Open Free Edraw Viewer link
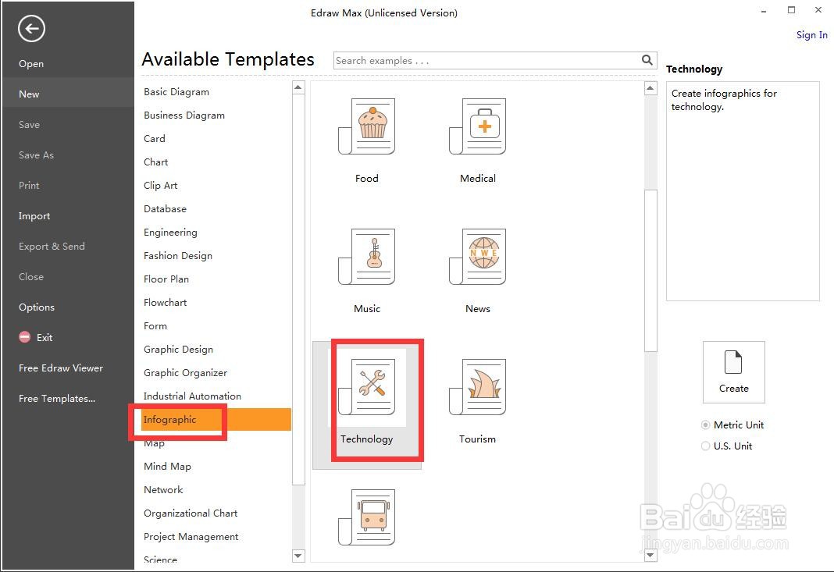The height and width of the screenshot is (572, 834). [61, 368]
